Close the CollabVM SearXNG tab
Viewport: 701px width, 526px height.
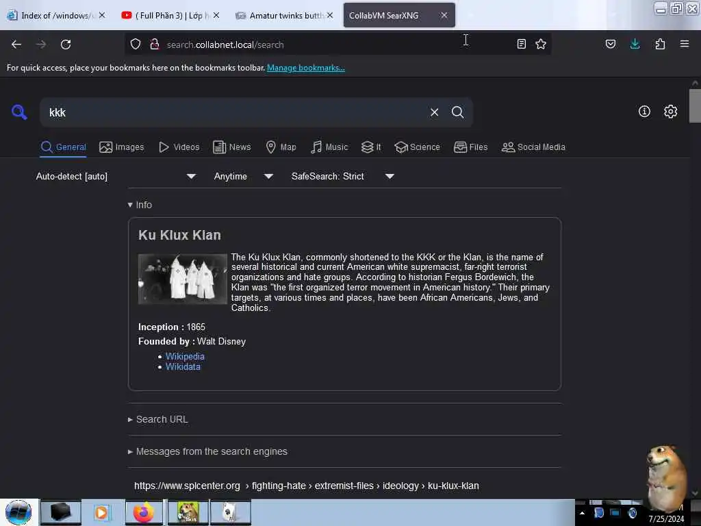[444, 15]
